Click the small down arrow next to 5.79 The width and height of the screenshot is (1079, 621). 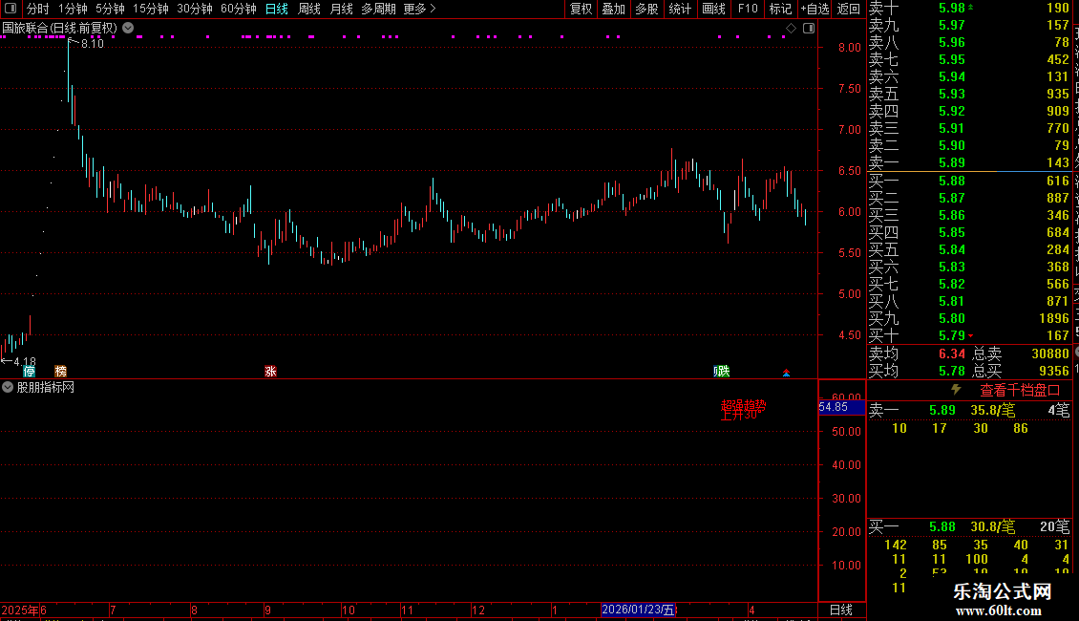(x=970, y=336)
